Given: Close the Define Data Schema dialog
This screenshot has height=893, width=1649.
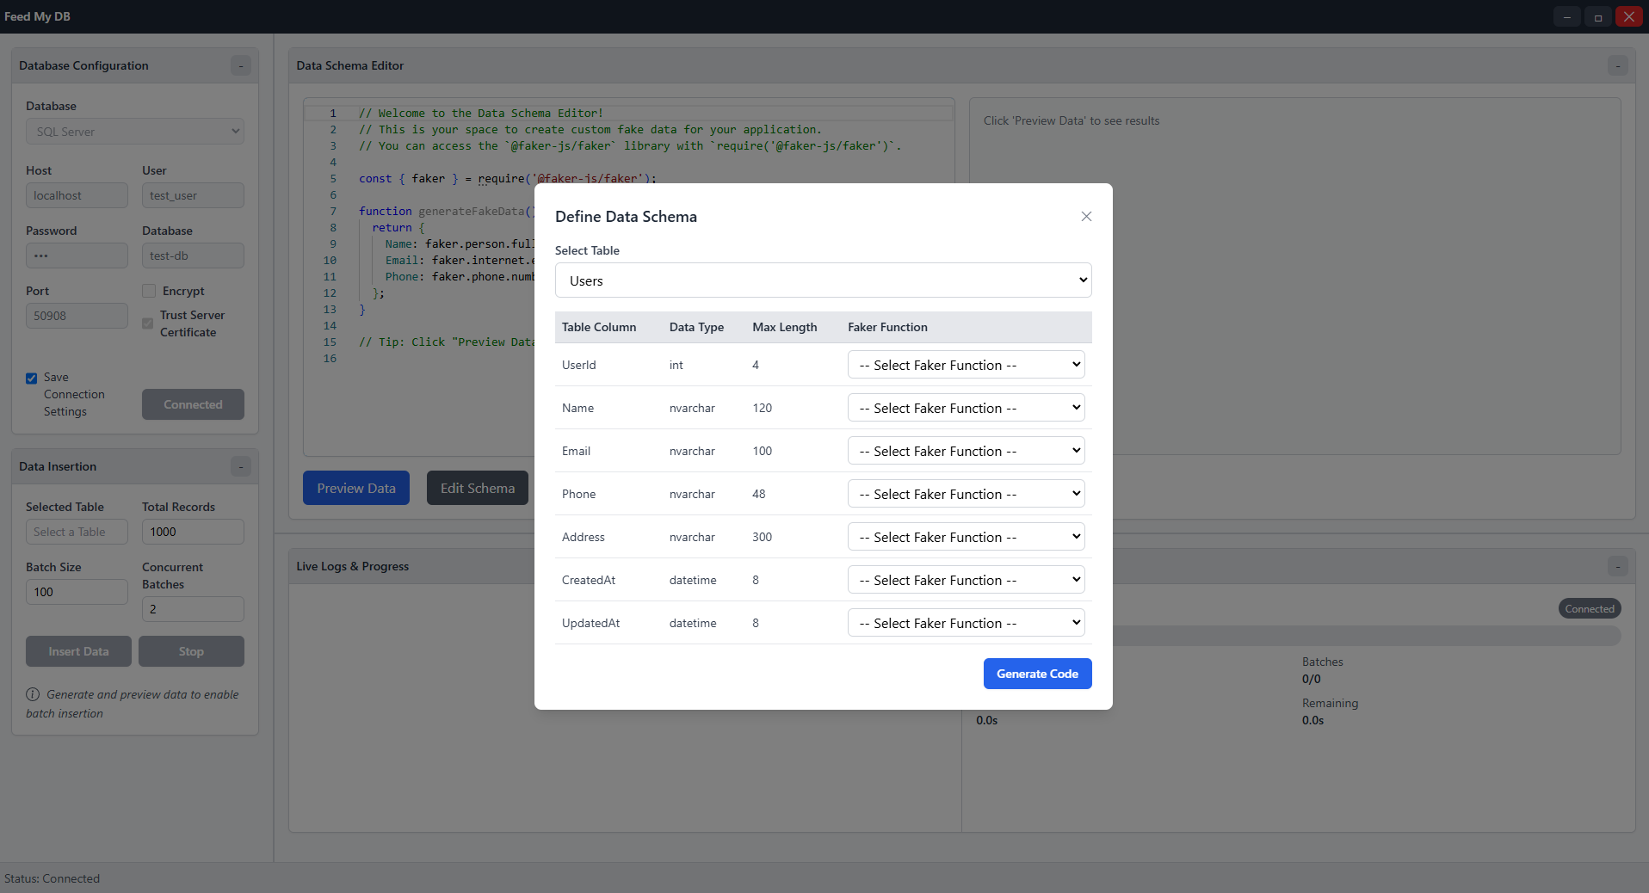Looking at the screenshot, I should coord(1086,217).
